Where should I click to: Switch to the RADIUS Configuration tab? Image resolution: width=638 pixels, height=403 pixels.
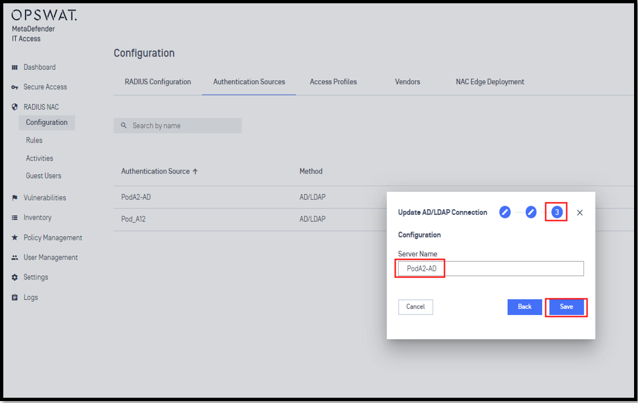point(158,82)
